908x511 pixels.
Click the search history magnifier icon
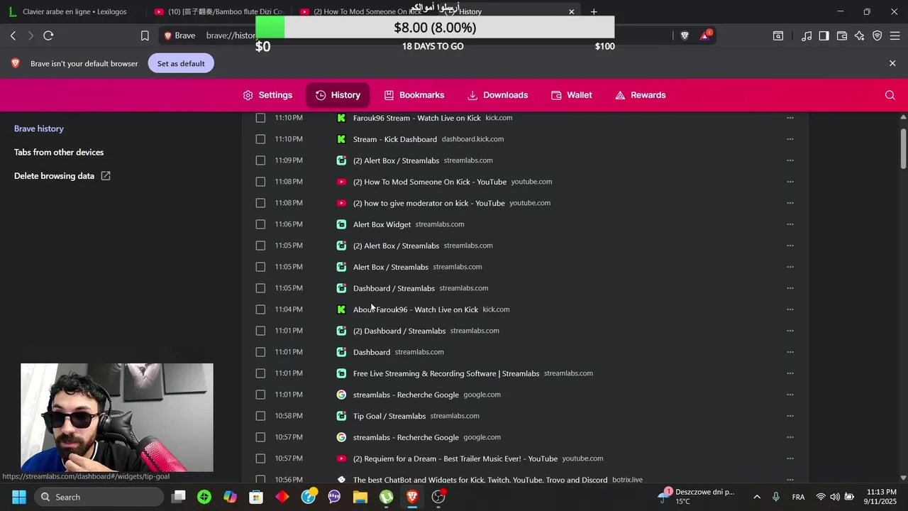pyautogui.click(x=890, y=95)
